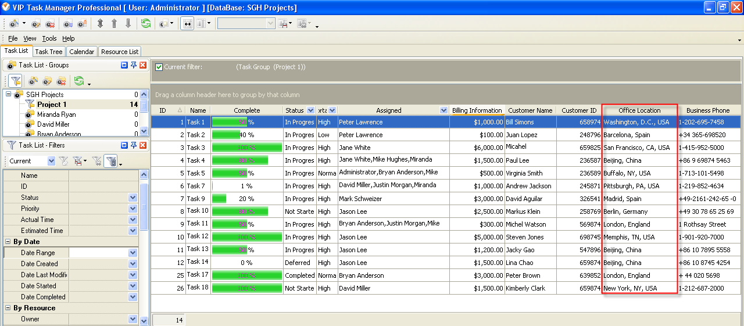
Task: Collapse the SGH Projects tree node
Action: point(8,95)
